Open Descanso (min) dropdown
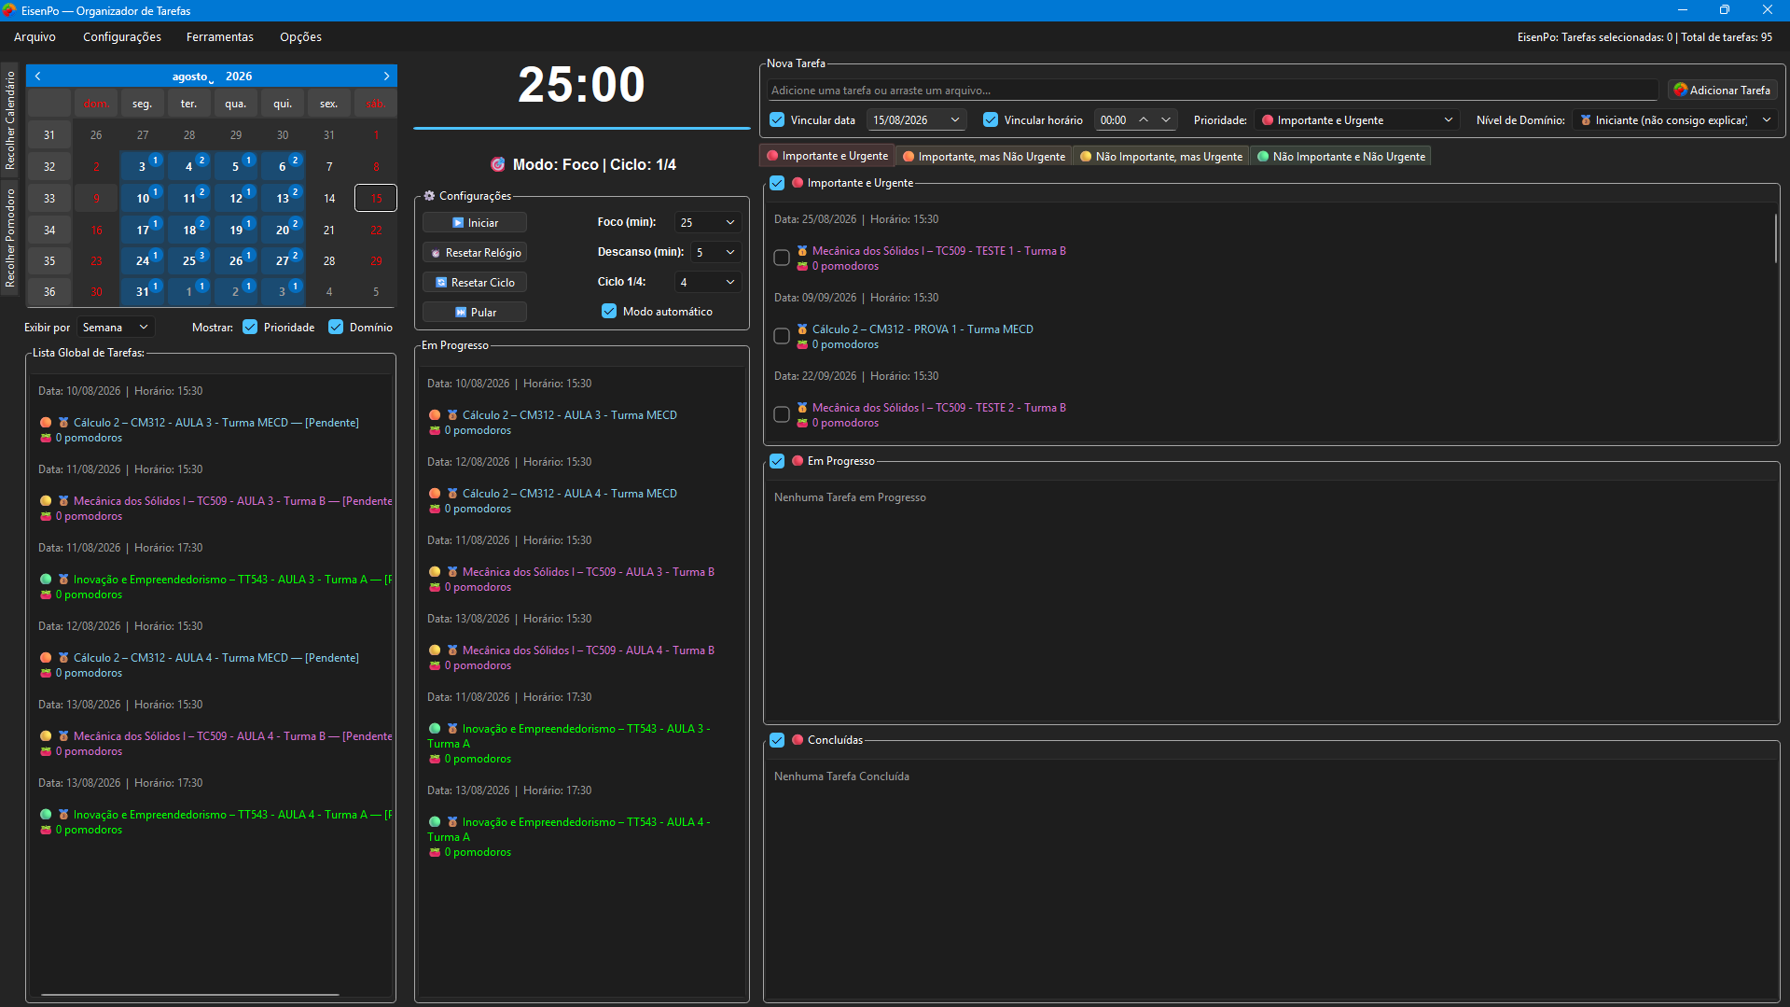Image resolution: width=1790 pixels, height=1007 pixels. click(716, 252)
